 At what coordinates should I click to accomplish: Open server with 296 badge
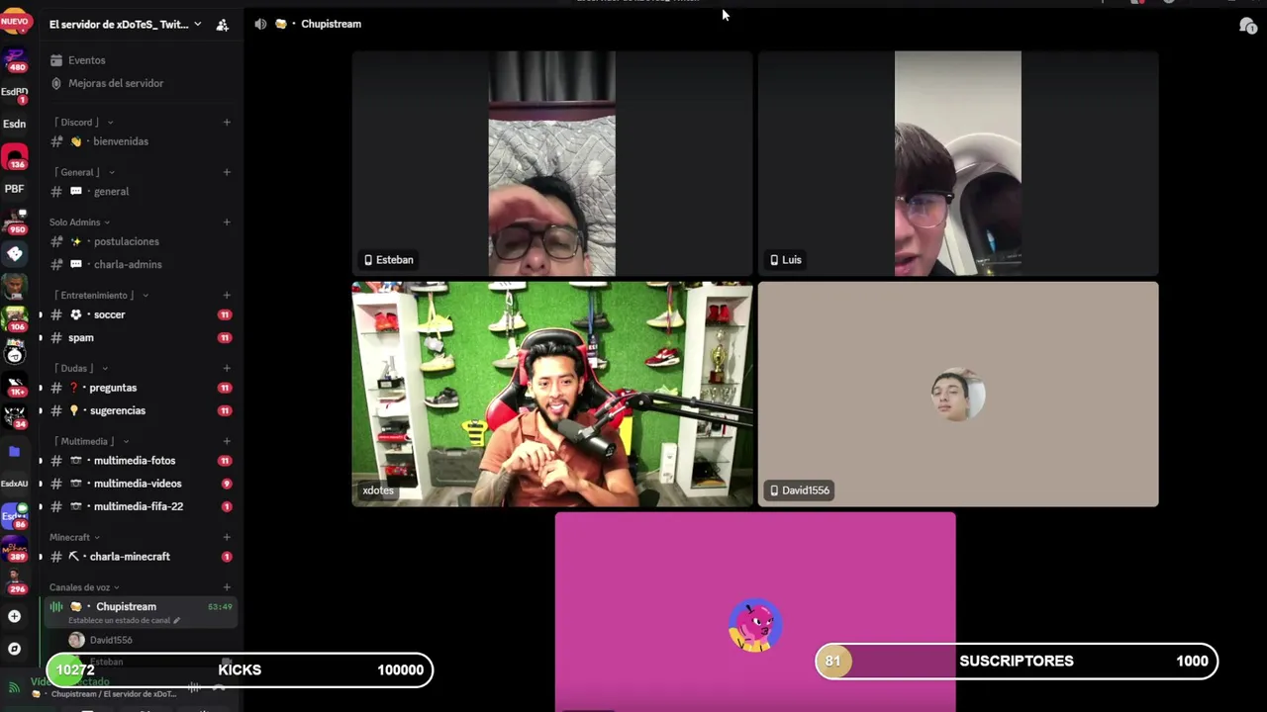click(15, 582)
